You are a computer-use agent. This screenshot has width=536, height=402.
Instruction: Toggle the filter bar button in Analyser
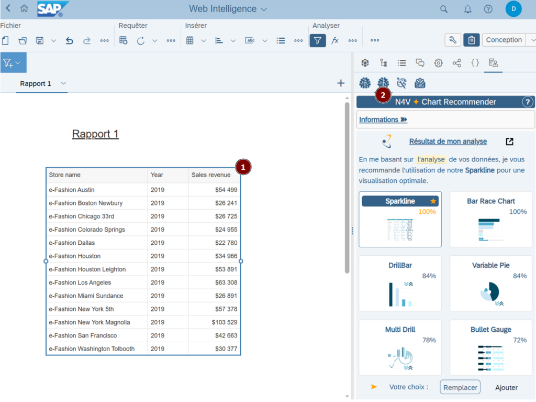317,40
